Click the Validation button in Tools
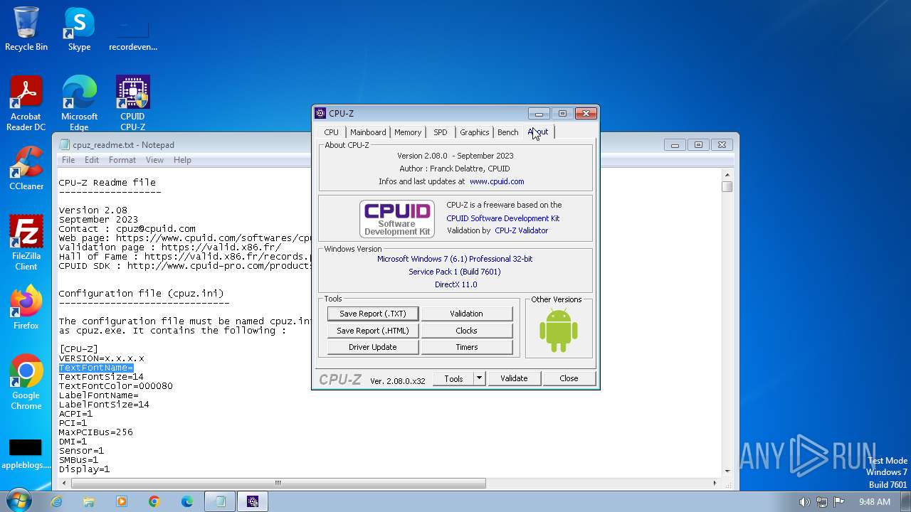911x512 pixels. [x=467, y=314]
